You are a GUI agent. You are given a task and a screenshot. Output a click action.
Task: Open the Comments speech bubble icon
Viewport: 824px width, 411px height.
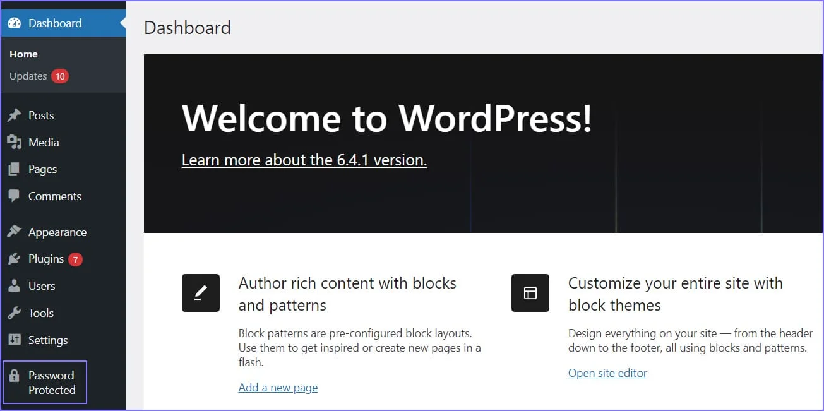[15, 196]
